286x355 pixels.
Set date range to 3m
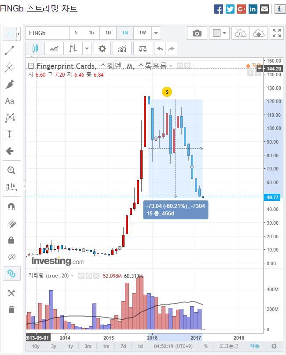click(88, 346)
